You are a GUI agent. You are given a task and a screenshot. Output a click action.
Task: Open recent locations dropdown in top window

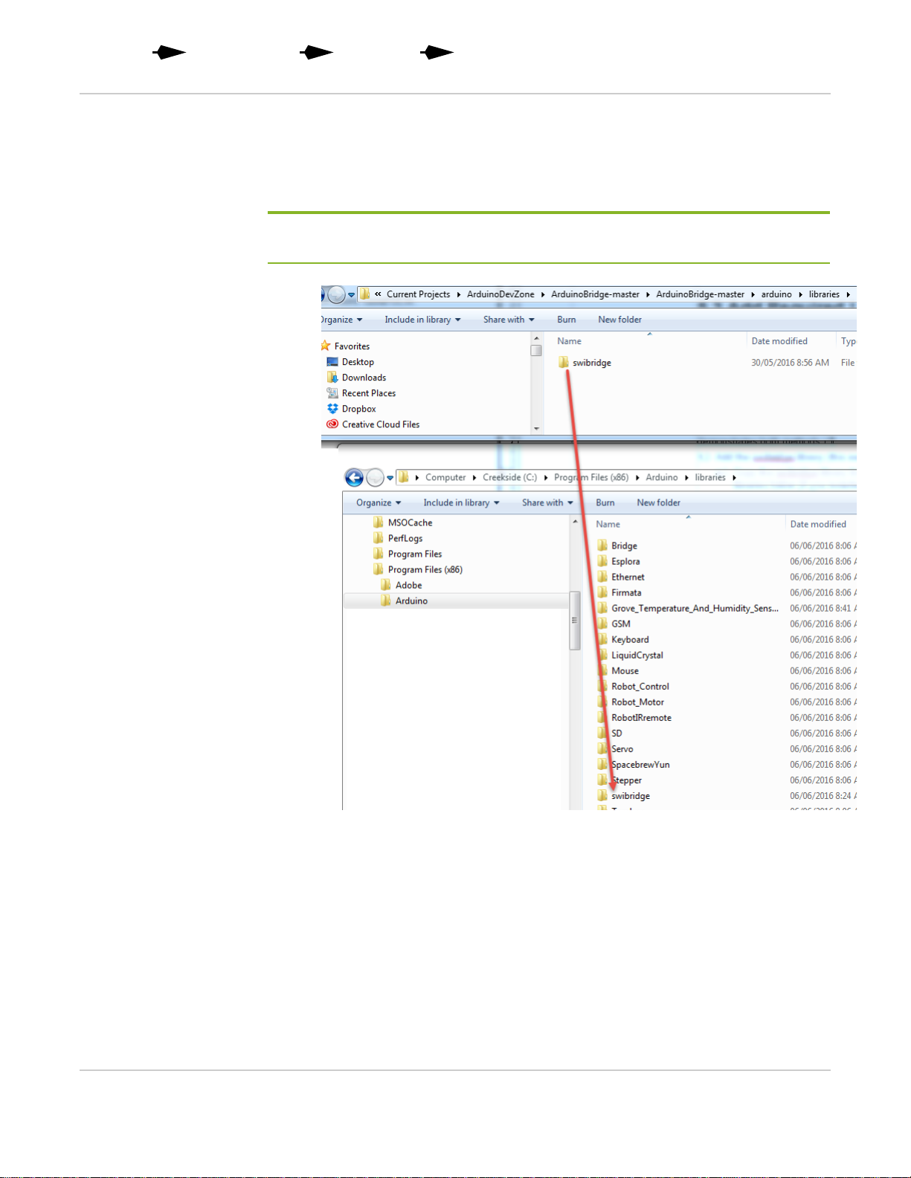point(351,295)
